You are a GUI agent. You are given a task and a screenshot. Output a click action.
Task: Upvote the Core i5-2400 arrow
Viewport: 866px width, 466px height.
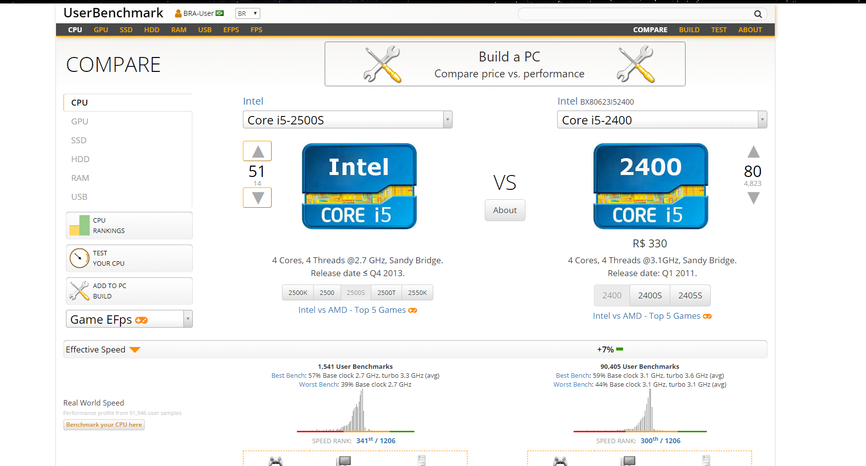click(x=753, y=151)
